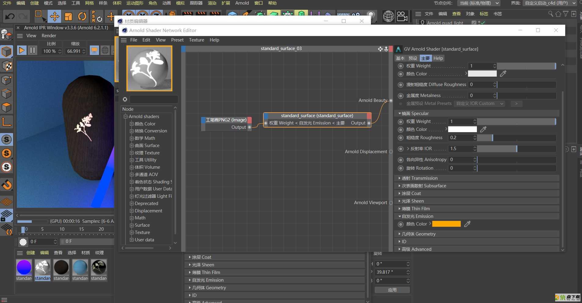Viewport: 582px width, 303px height.
Task: Open the node space dropdown at top
Action: (x=478, y=3)
